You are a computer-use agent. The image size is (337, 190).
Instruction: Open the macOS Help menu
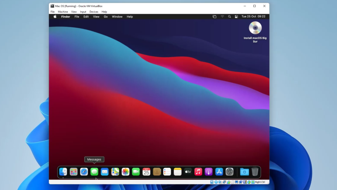tap(130, 16)
